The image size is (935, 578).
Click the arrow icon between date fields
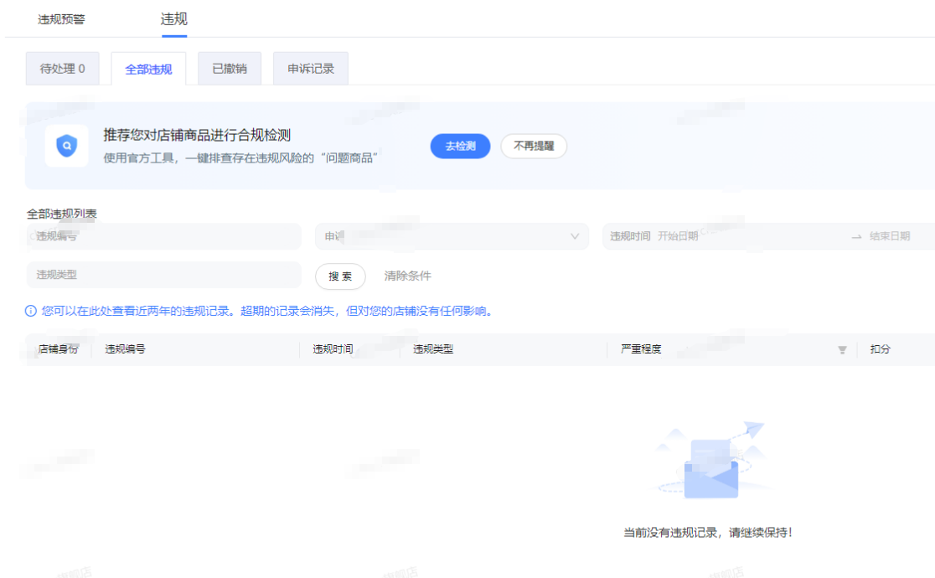tap(856, 237)
